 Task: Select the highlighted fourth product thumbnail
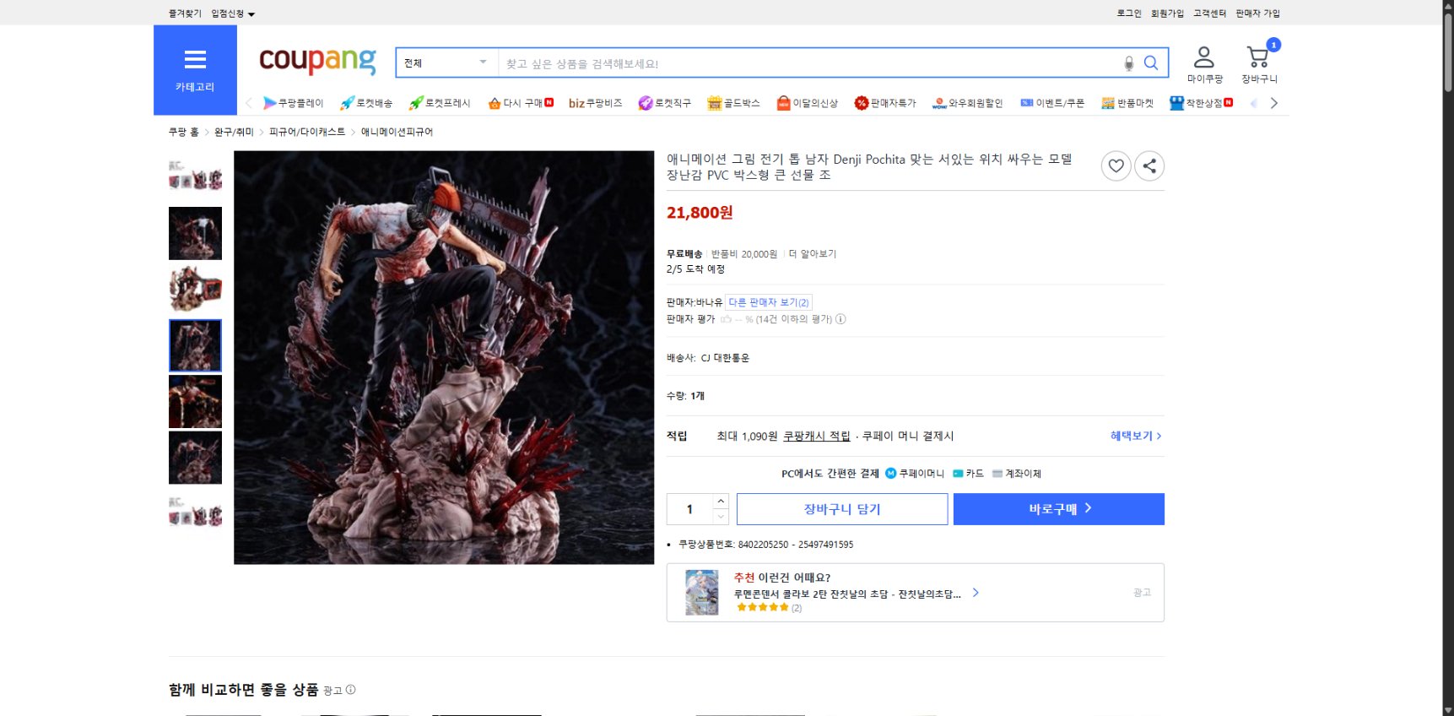pyautogui.click(x=195, y=345)
